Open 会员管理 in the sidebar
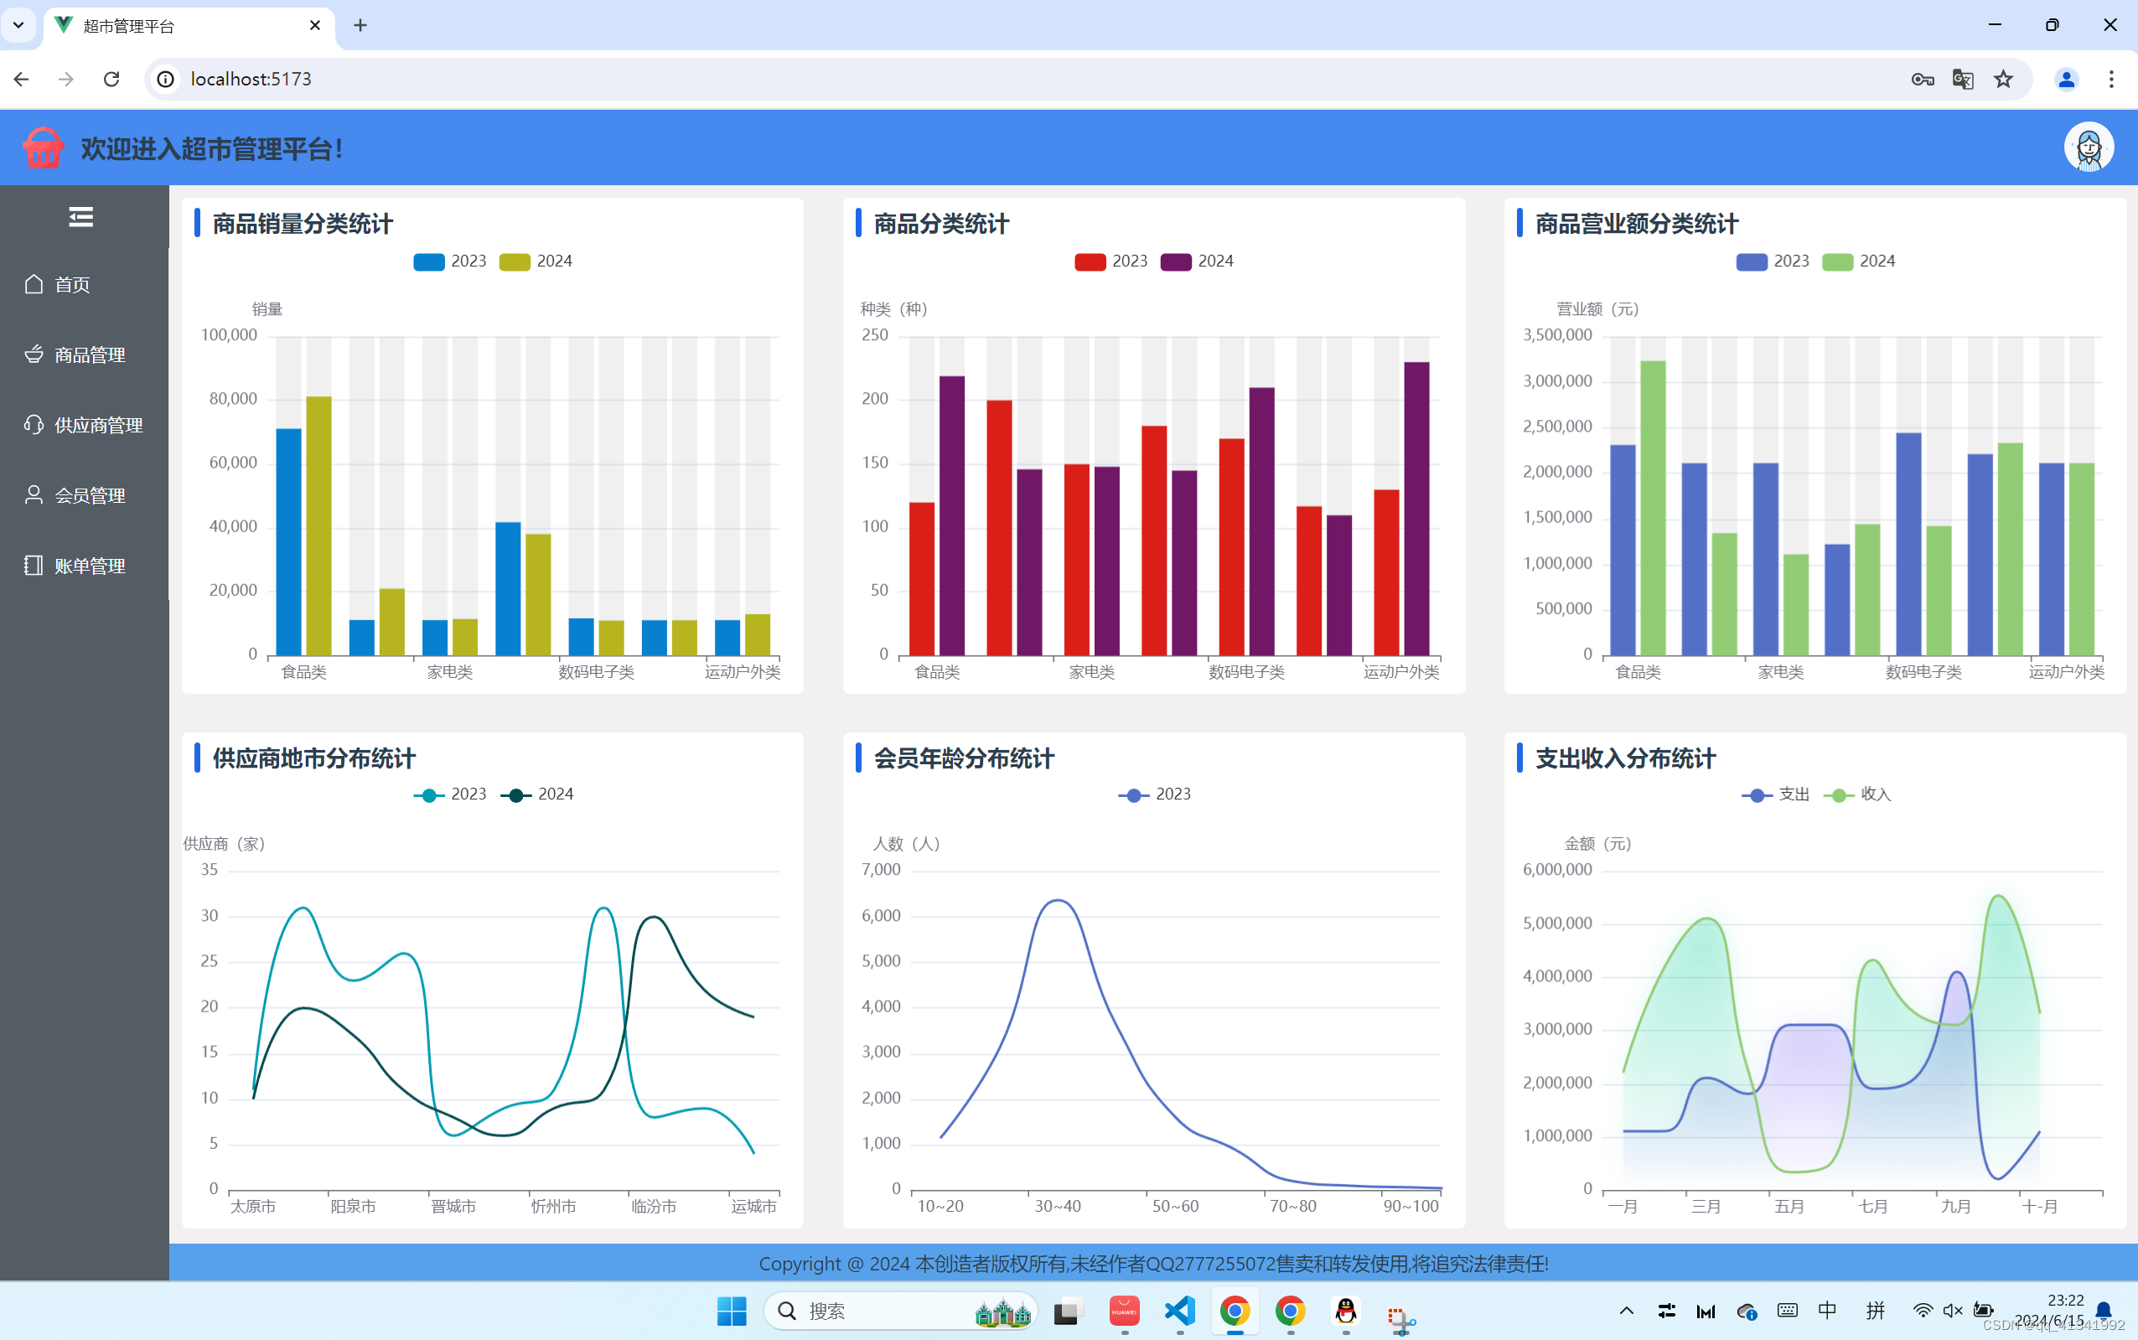The image size is (2138, 1340). click(84, 495)
